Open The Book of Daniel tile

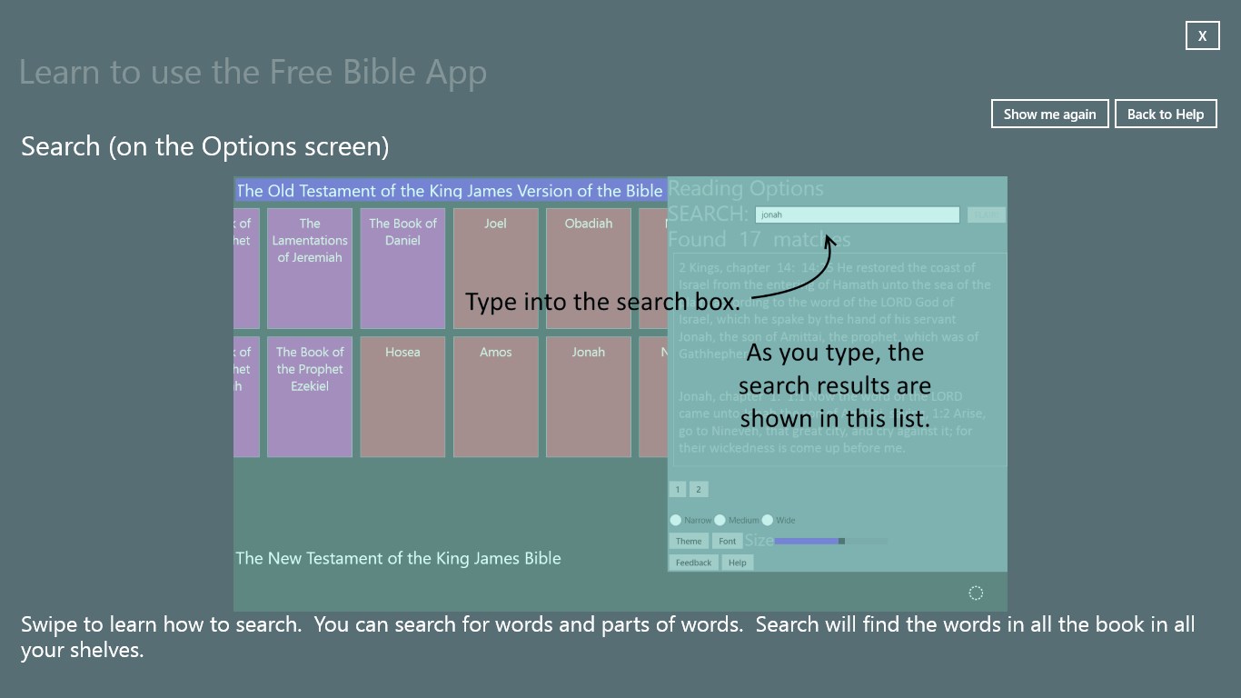coord(402,268)
